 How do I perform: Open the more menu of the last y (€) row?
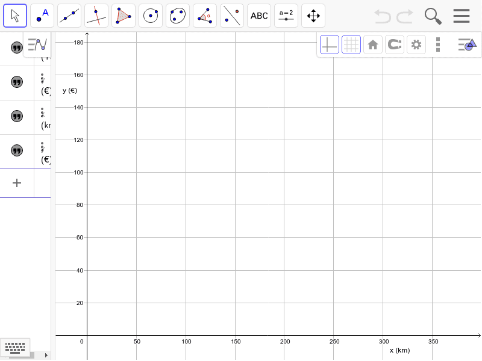click(42, 147)
